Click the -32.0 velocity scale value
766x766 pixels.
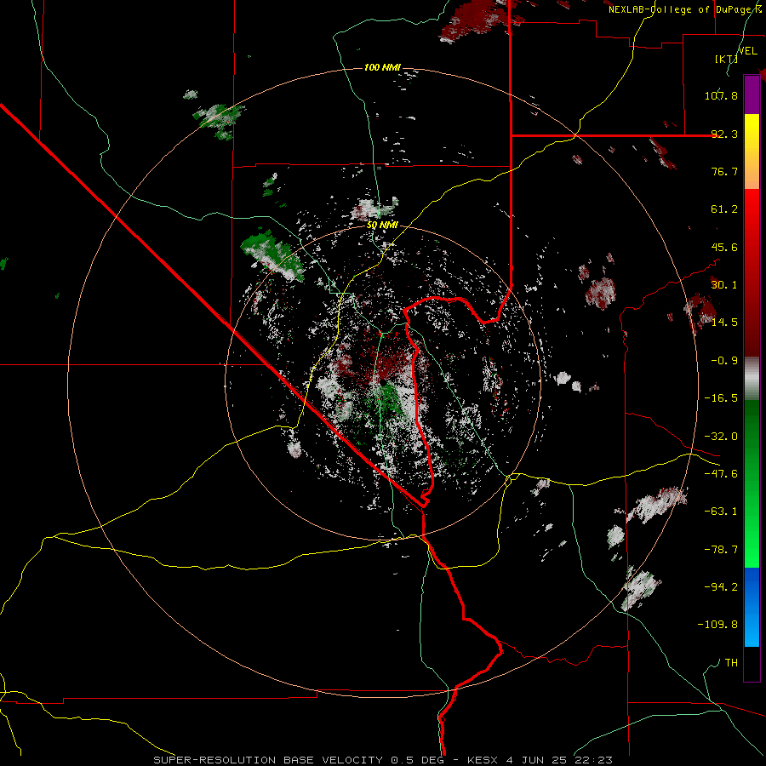pyautogui.click(x=721, y=437)
